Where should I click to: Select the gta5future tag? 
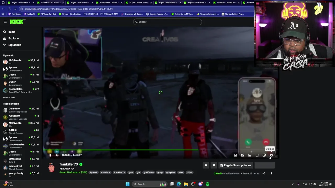pos(149,172)
